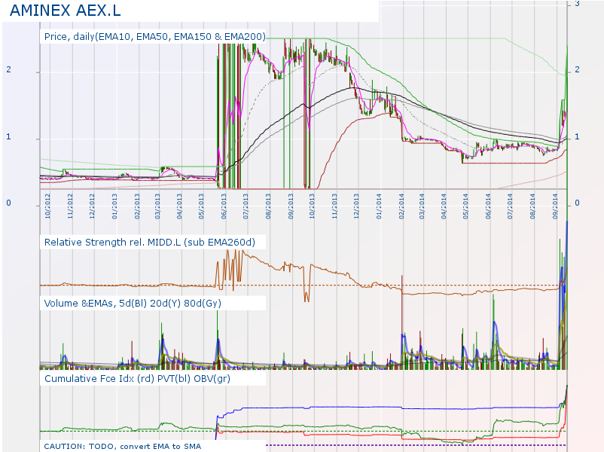Select the 03/2014 date axis label

coord(422,206)
